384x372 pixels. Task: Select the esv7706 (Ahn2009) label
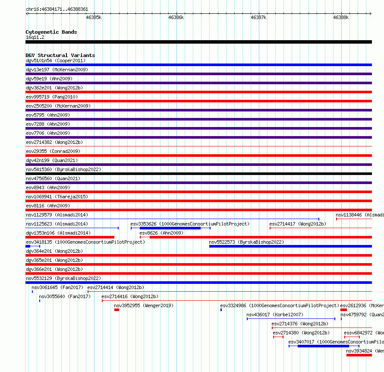coord(48,133)
